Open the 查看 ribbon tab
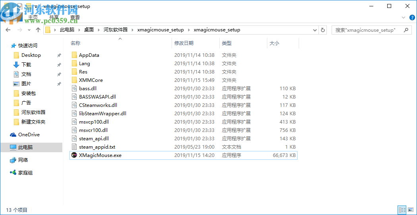The image size is (417, 215). pyautogui.click(x=75, y=17)
